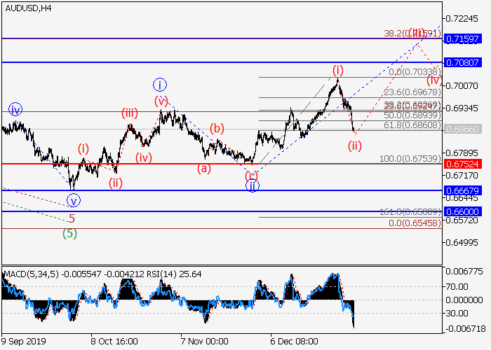
Task: Select the blue circled iv wave label
Action: click(x=15, y=109)
